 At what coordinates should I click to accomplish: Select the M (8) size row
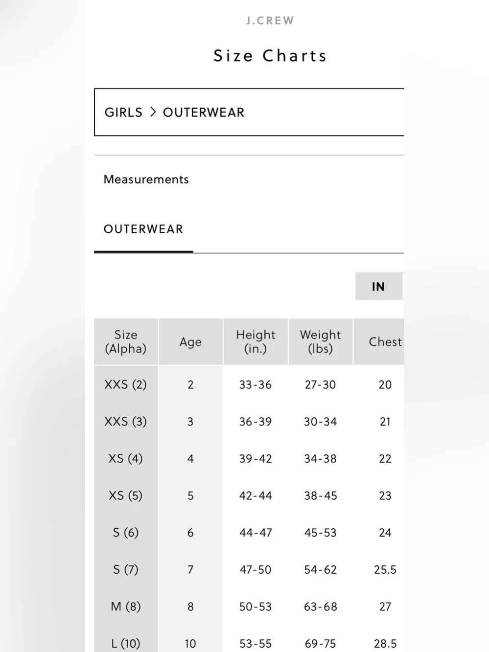point(249,607)
